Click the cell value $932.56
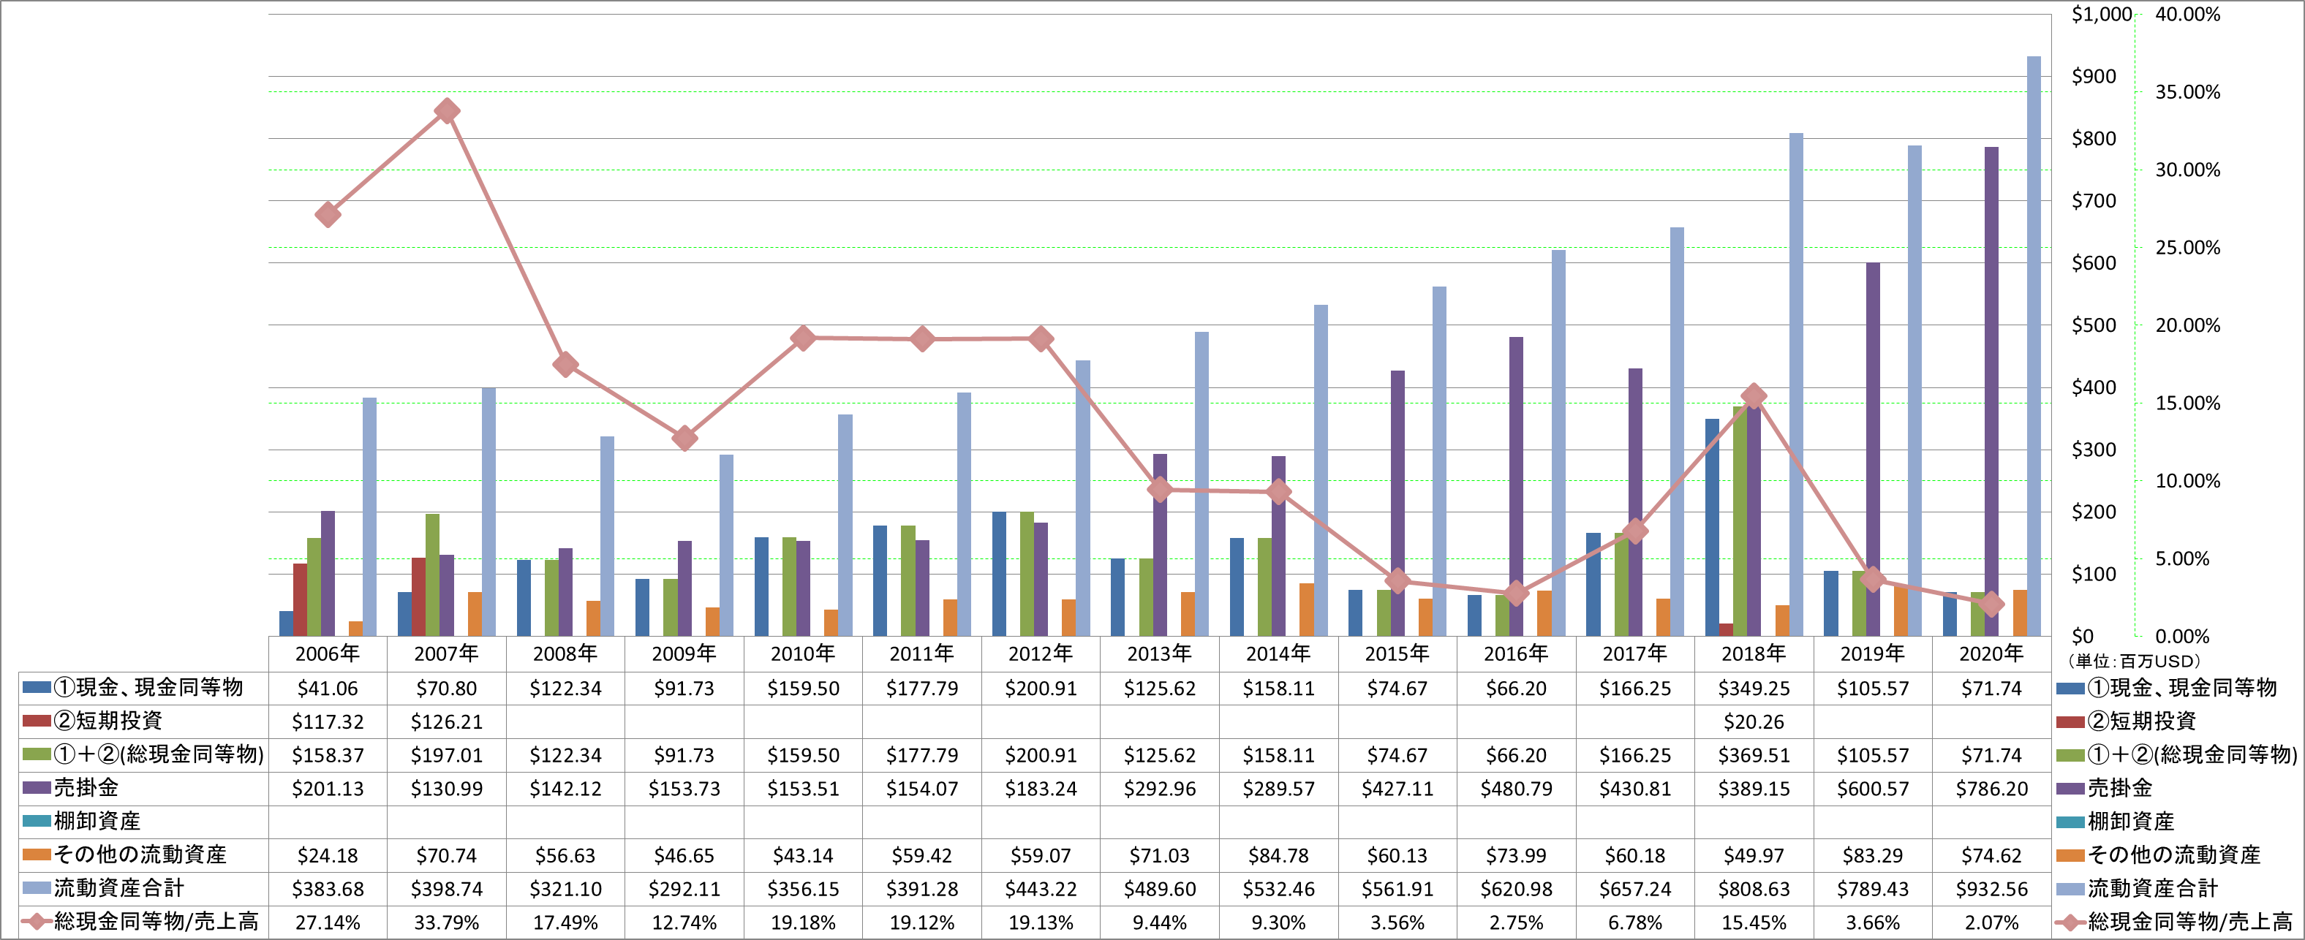Screen dimensions: 2305x940 [x=1992, y=889]
